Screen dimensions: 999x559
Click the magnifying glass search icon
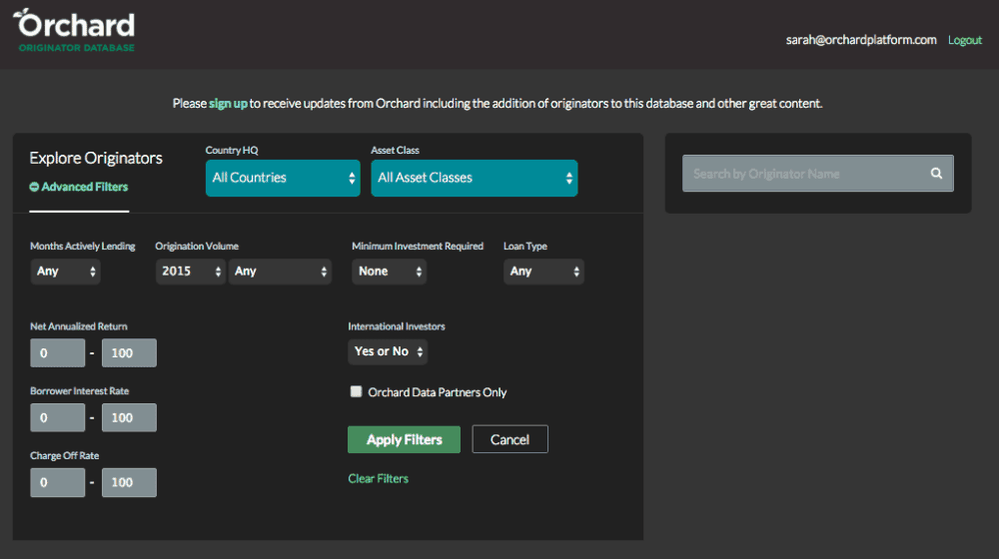pyautogui.click(x=936, y=174)
